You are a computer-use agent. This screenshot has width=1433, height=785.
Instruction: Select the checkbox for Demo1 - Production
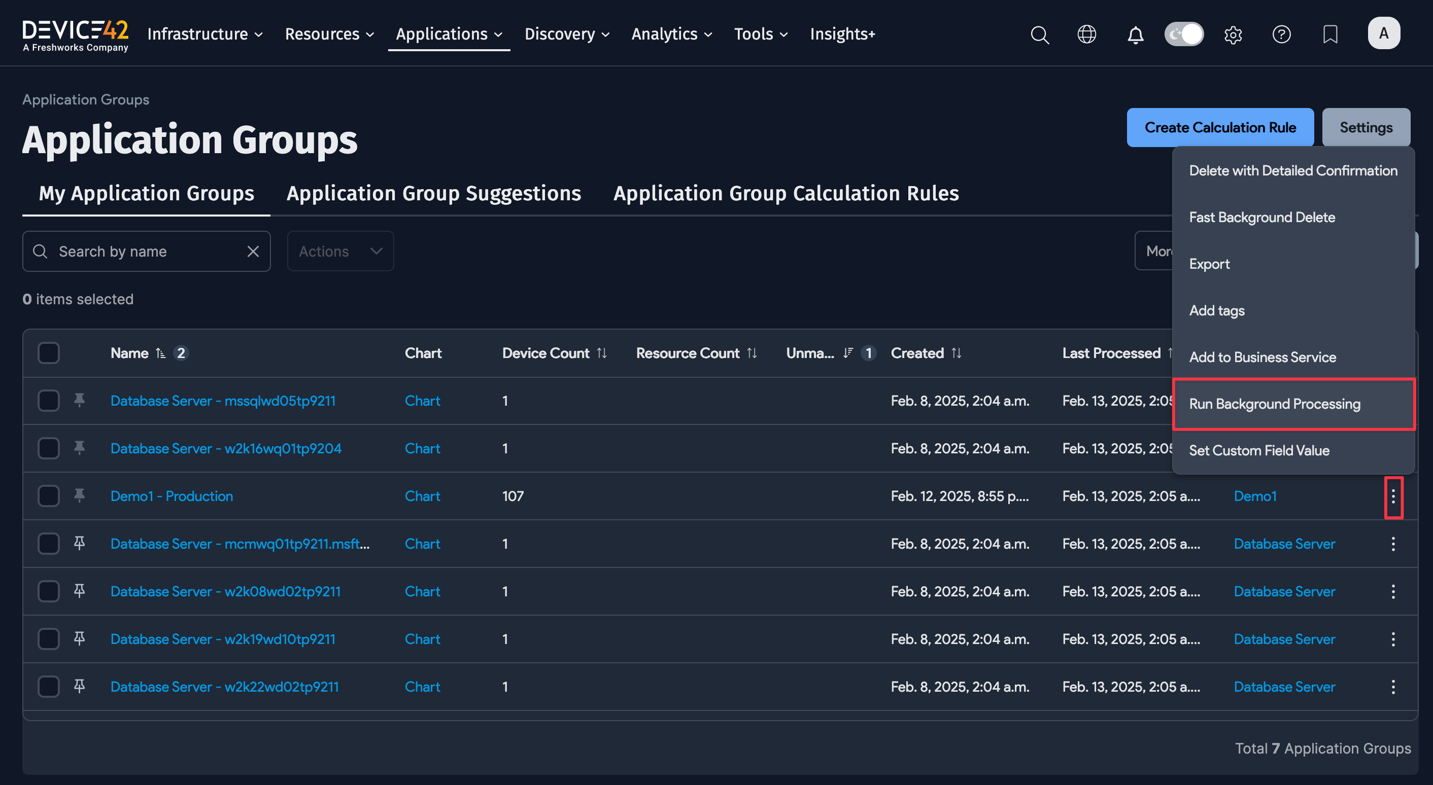coord(48,495)
